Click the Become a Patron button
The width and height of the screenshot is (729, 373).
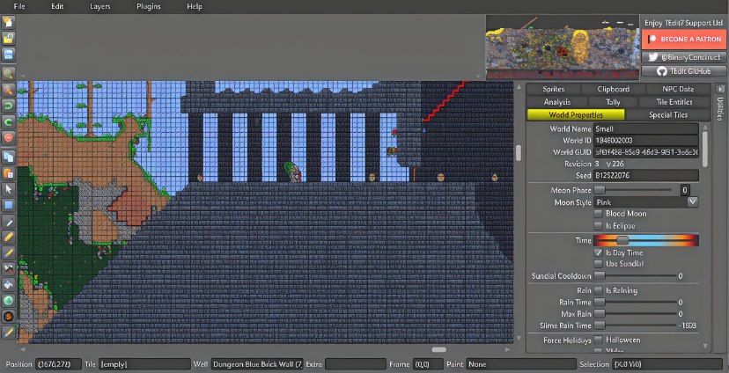point(684,40)
